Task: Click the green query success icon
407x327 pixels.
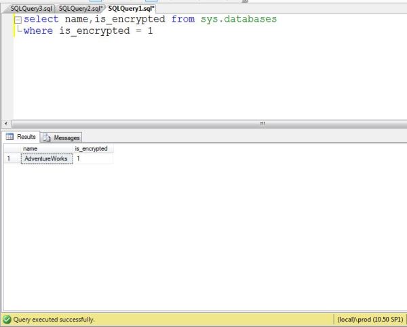Action: tap(7, 319)
